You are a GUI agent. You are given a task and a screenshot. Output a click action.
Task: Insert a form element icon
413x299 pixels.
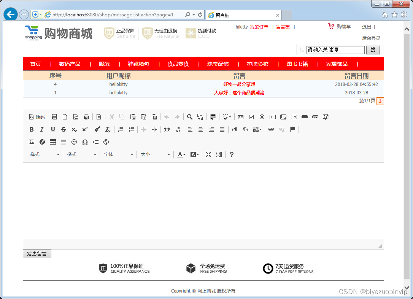coord(241,117)
